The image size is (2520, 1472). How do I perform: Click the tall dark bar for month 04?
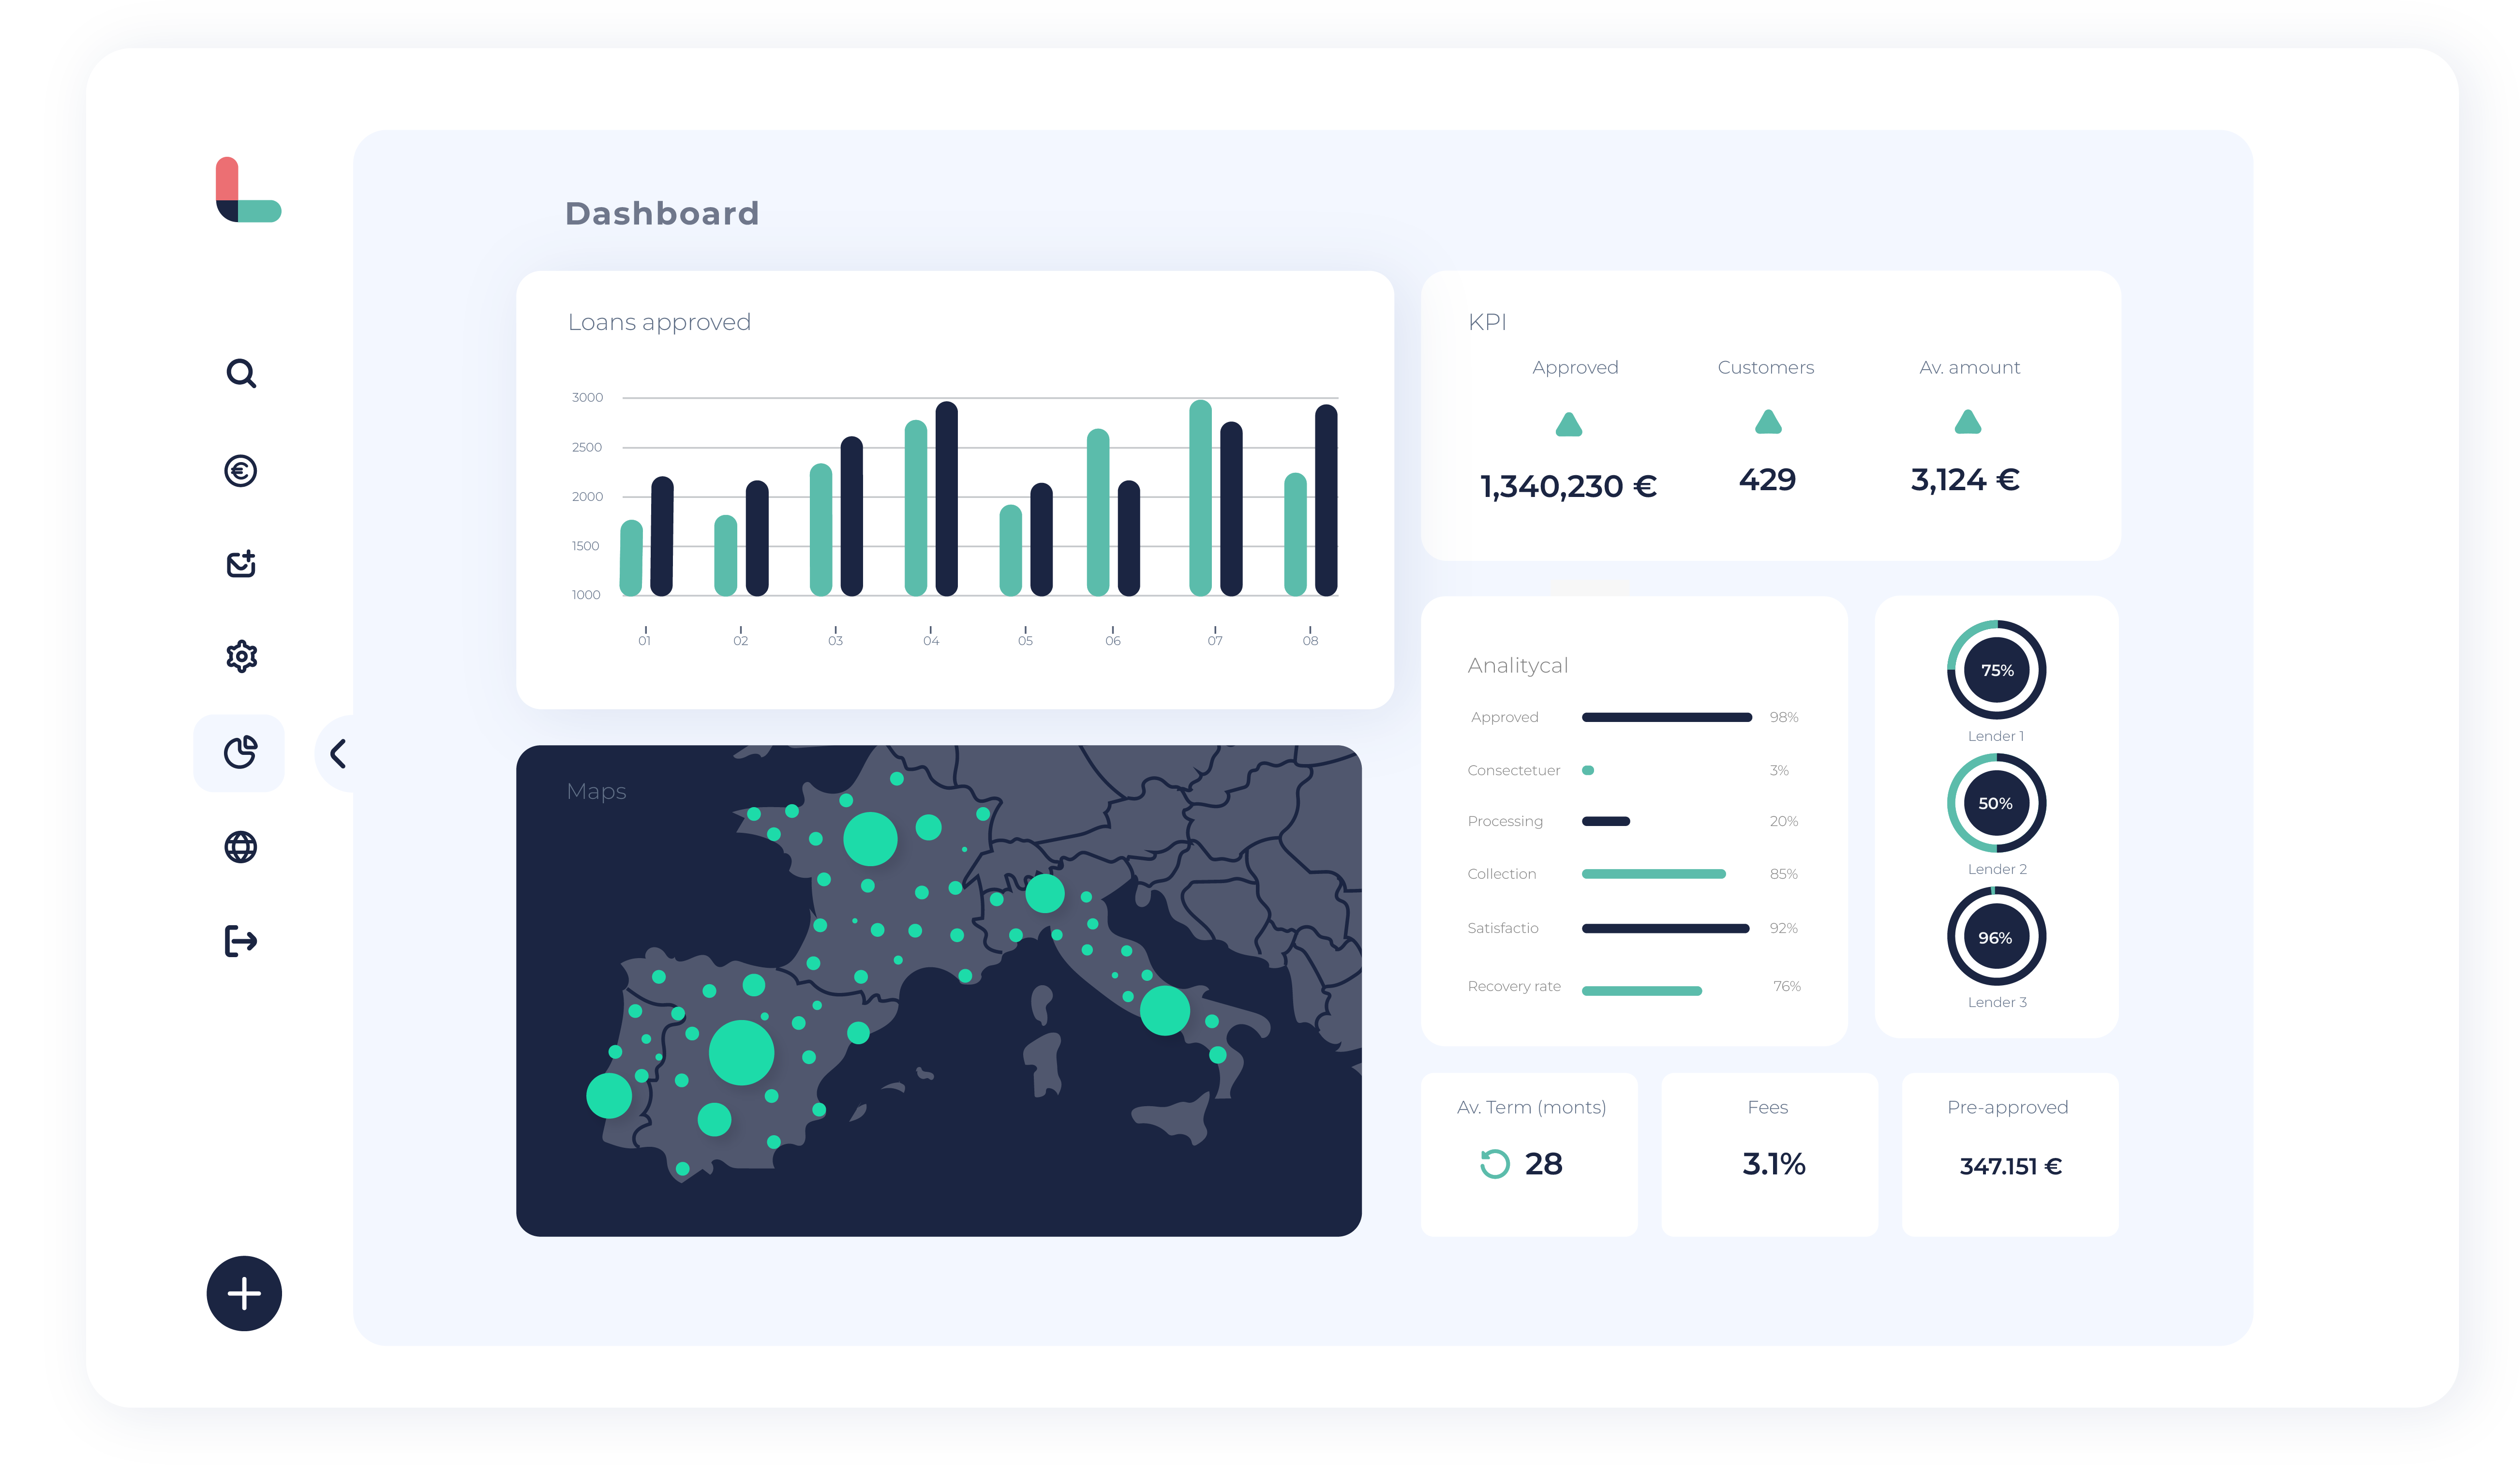[946, 498]
